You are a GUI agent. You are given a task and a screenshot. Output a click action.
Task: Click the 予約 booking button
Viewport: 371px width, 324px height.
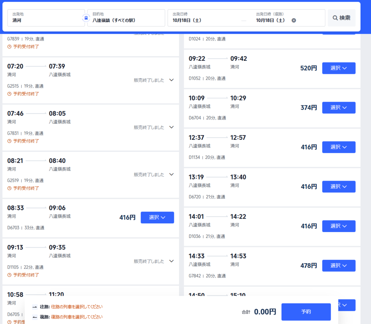pos(306,312)
